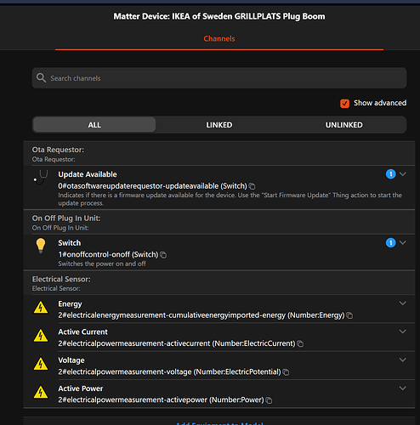420x425 pixels.
Task: Open the Channels tab
Action: (219, 39)
